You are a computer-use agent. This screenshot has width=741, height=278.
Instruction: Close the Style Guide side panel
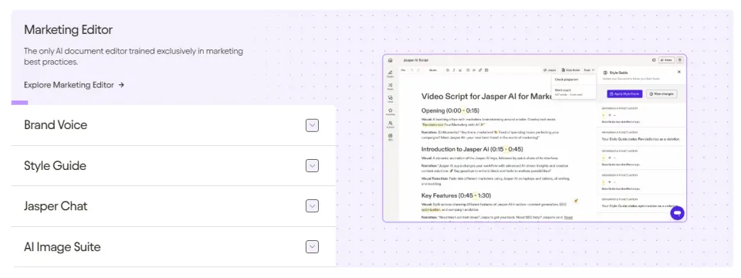click(679, 72)
